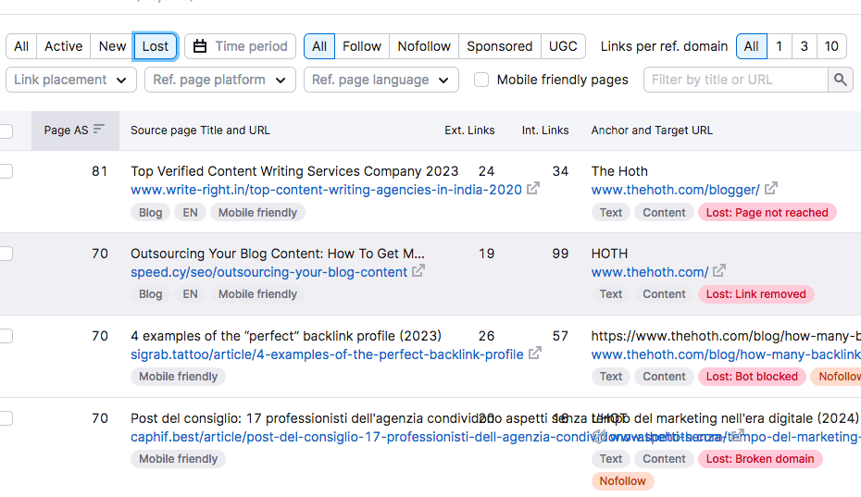Click external link icon for speed.cy source URL
The height and width of the screenshot is (497, 861).
pos(418,271)
